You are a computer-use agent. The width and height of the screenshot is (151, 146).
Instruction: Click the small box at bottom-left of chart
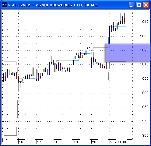pos(4,141)
